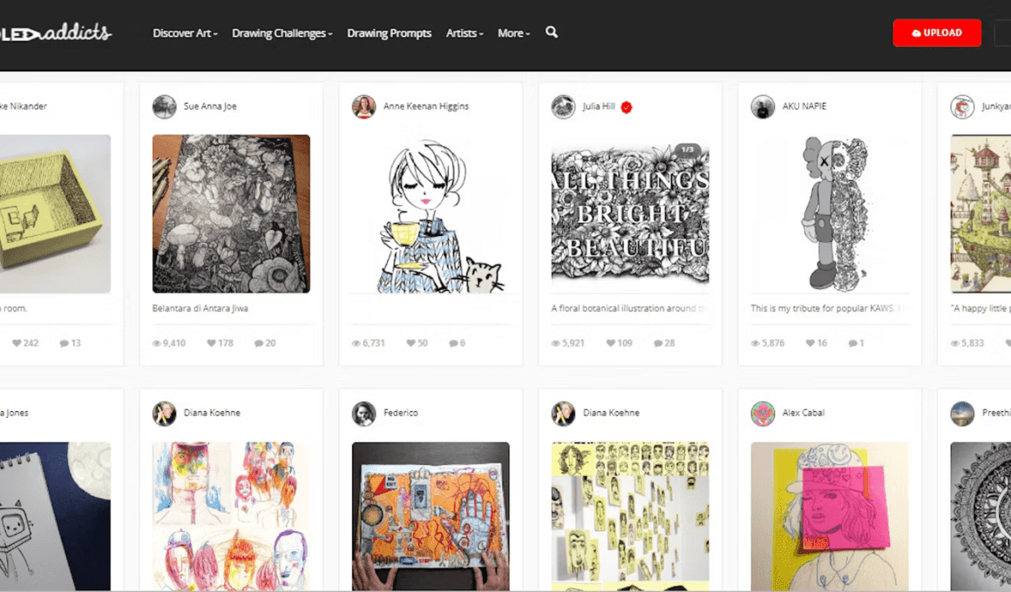Open comments on Sue Anna Joe's artwork
The width and height of the screenshot is (1011, 592).
(x=259, y=343)
